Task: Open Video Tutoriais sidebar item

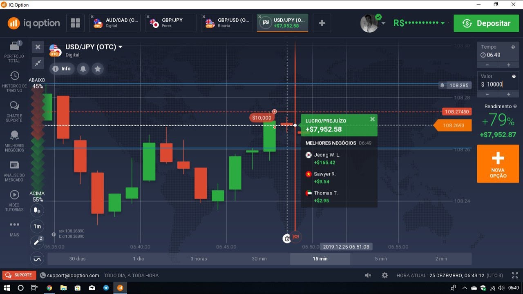Action: (x=14, y=200)
